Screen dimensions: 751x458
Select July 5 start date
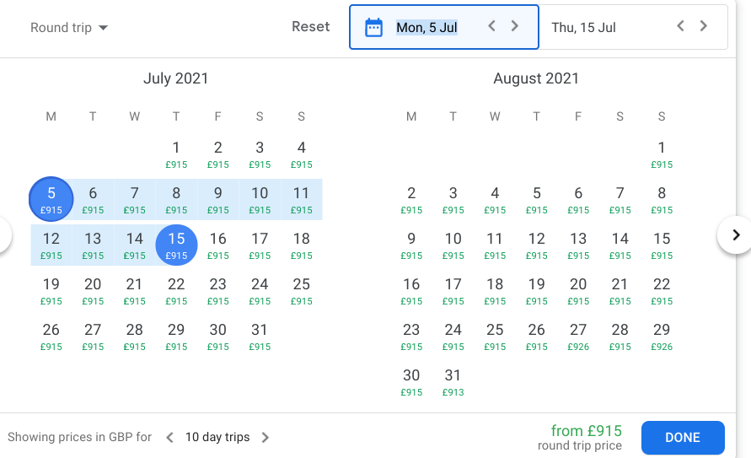pyautogui.click(x=51, y=199)
